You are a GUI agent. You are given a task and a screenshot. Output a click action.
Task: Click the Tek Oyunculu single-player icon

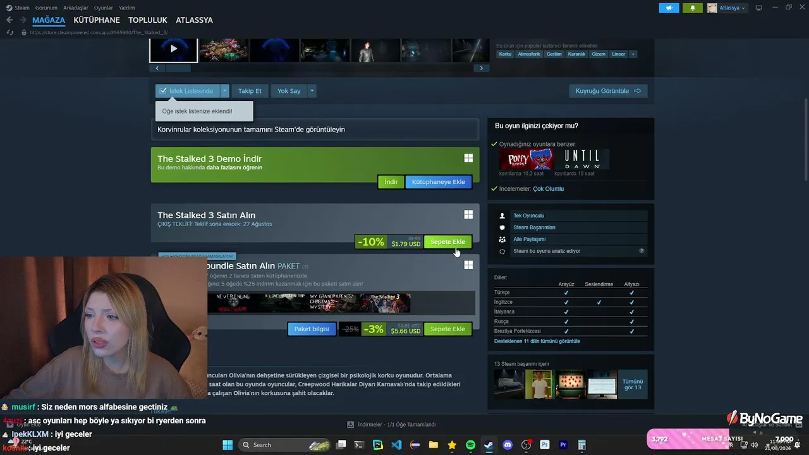click(x=502, y=215)
